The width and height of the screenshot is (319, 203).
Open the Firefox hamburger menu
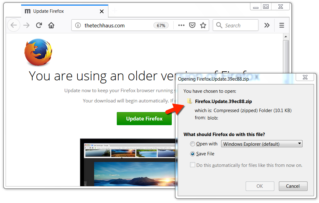click(281, 25)
